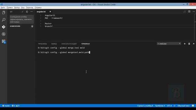Image resolution: width=196 pixels, height=110 pixels.
Task: Click the feedback smiley icon
Action: click(193, 106)
